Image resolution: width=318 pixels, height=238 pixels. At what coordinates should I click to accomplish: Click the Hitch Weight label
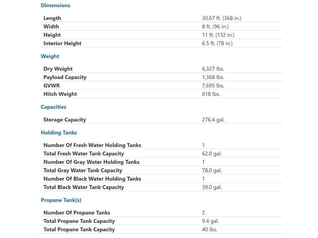coord(60,94)
